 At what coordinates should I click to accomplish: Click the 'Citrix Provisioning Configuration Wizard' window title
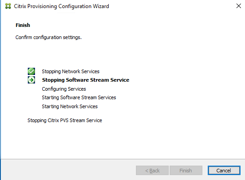click(x=61, y=6)
